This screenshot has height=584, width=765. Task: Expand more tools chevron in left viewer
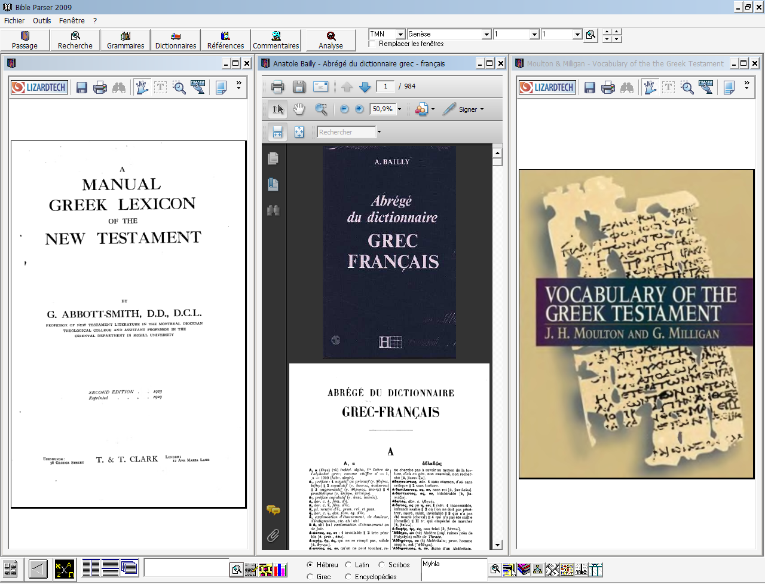coord(238,85)
